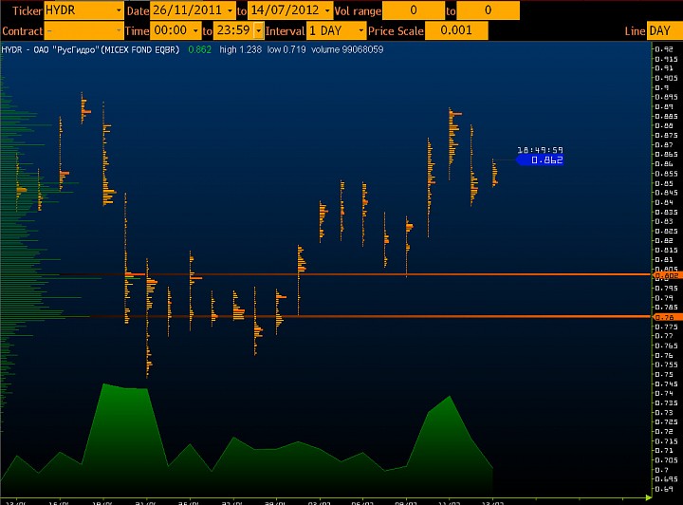This screenshot has height=505, width=683.
Task: Click the HYDR instrument title text
Action: tap(90, 49)
